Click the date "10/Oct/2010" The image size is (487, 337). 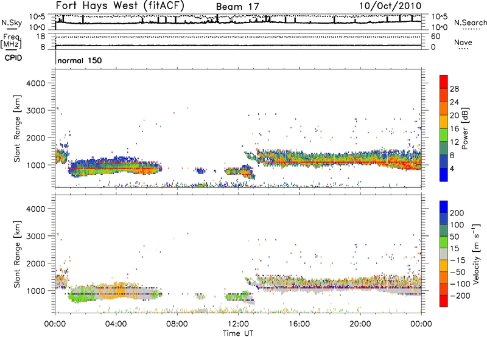(390, 5)
